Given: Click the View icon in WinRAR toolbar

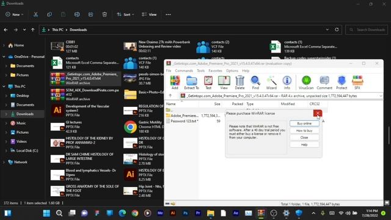Looking at the screenshot, I should [224, 82].
